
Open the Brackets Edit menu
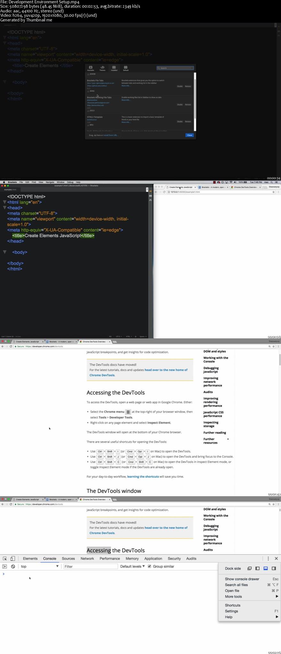click(x=27, y=182)
